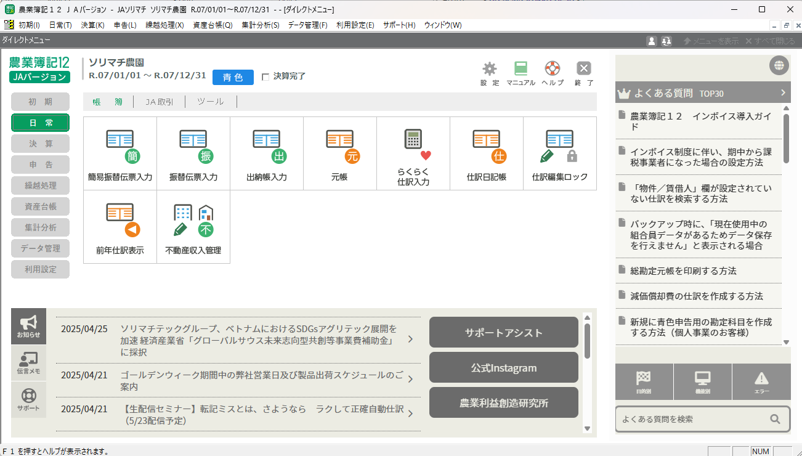Viewport: 802px width, 456px height.
Task: Open the 資産台帳(Q) menu in the menu bar
Action: [213, 25]
